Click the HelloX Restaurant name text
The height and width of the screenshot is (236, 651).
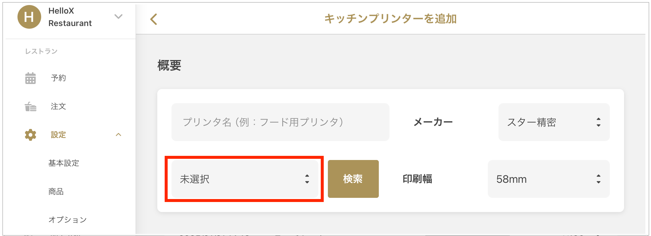(x=70, y=17)
